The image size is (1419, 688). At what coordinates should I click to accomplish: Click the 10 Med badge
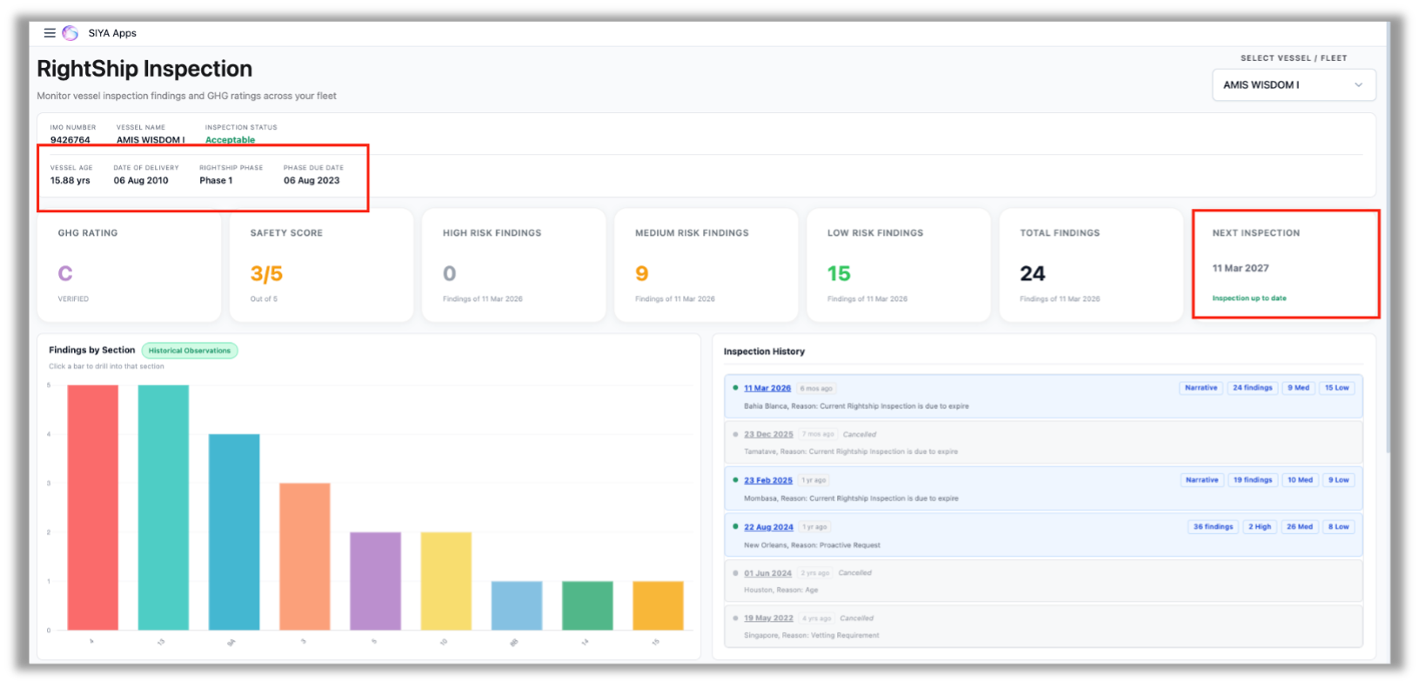click(x=1300, y=480)
